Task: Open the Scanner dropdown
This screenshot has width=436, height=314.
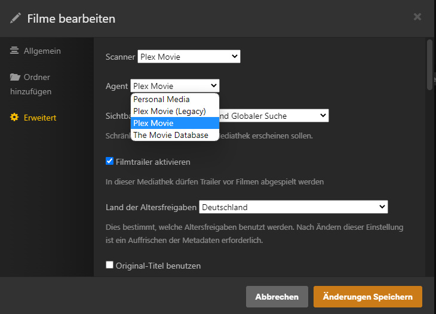Action: [x=189, y=57]
